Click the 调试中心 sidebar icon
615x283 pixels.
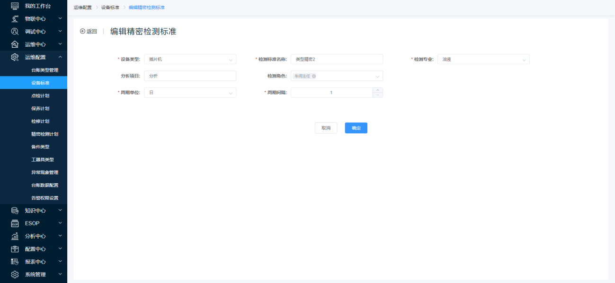click(15, 32)
